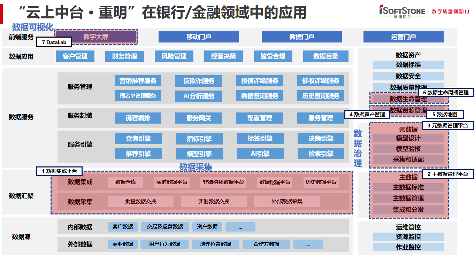475x258 pixels.
Task: Click the 合作方数据 box
Action: tap(266, 244)
